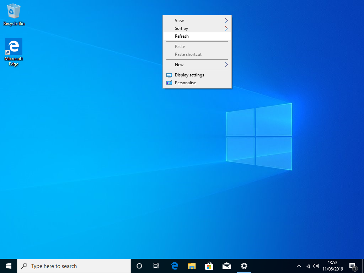Open the Action Center notifications icon
Image resolution: width=364 pixels, height=273 pixels.
click(x=353, y=266)
